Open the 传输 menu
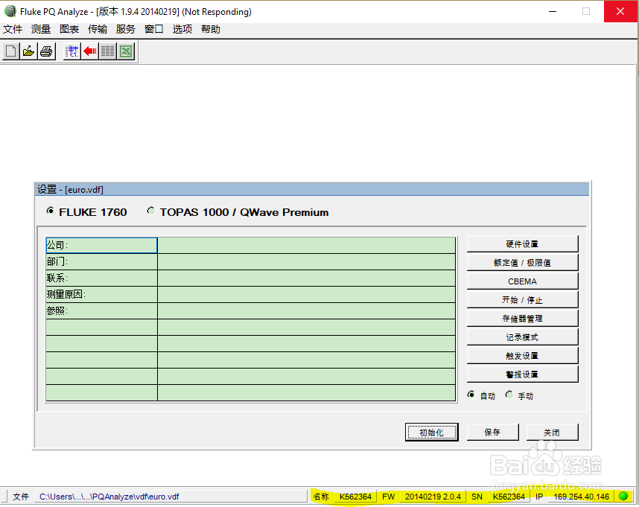The image size is (639, 507). tap(98, 29)
